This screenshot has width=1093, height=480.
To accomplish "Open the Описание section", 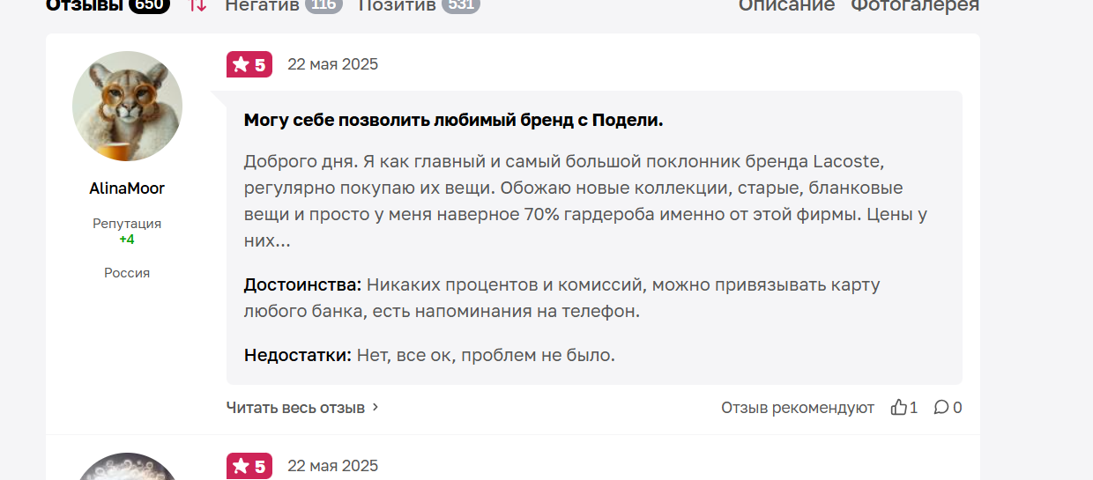I will pos(786,5).
